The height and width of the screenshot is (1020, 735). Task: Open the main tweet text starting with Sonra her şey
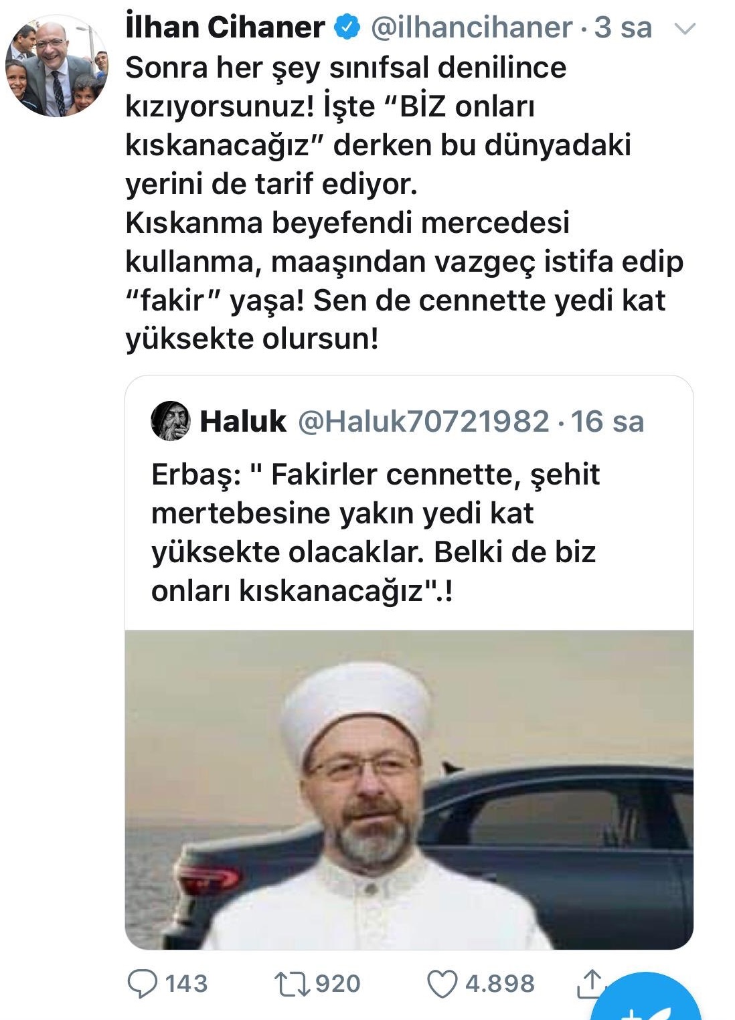[404, 203]
